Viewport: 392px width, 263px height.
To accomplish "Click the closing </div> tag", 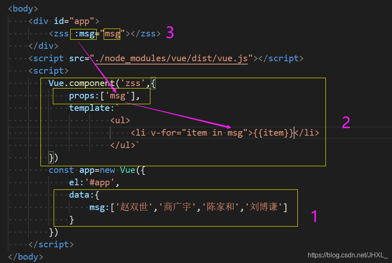I will point(43,46).
